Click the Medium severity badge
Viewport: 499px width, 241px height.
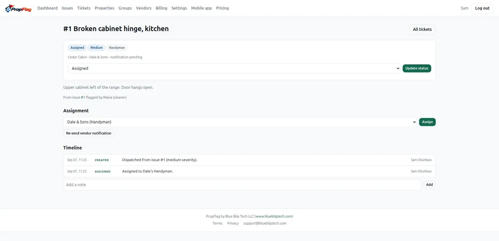point(96,47)
